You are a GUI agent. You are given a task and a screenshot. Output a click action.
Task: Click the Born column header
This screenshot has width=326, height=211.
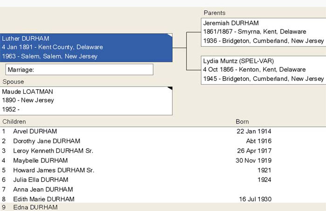[x=242, y=122]
